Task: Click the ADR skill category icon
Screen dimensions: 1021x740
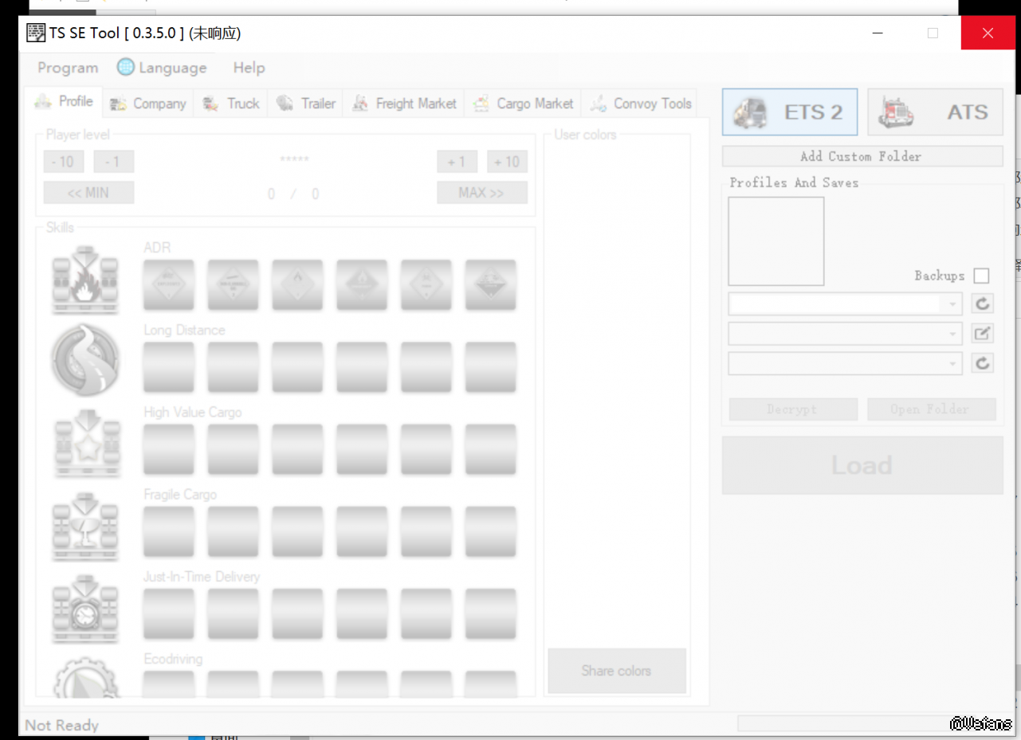Action: [x=85, y=280]
